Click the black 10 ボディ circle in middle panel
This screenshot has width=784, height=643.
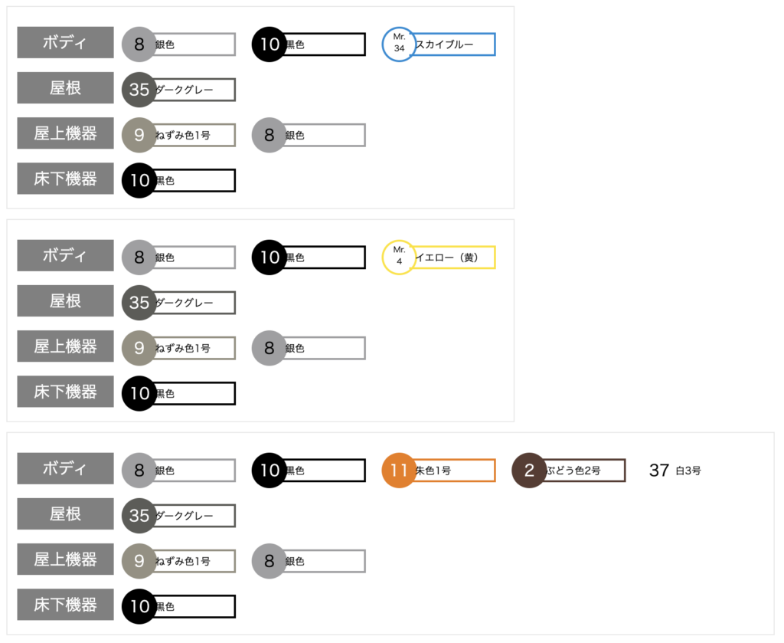click(x=269, y=258)
